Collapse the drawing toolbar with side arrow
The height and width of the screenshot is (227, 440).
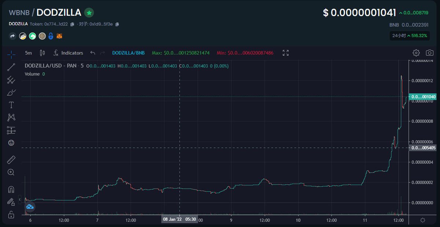click(x=20, y=199)
